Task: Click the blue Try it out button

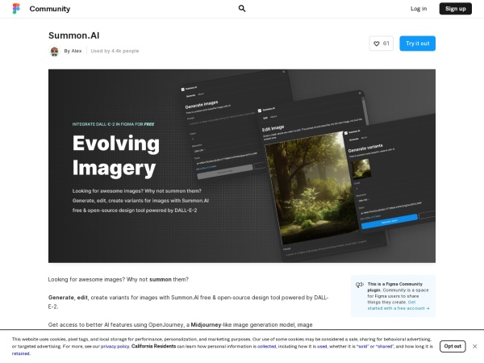Action: coord(417,43)
